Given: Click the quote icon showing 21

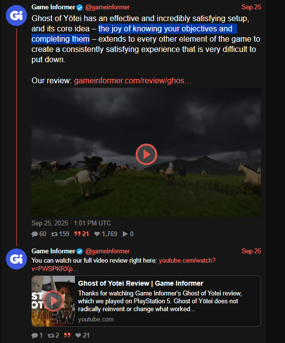Looking at the screenshot, I should [x=77, y=234].
